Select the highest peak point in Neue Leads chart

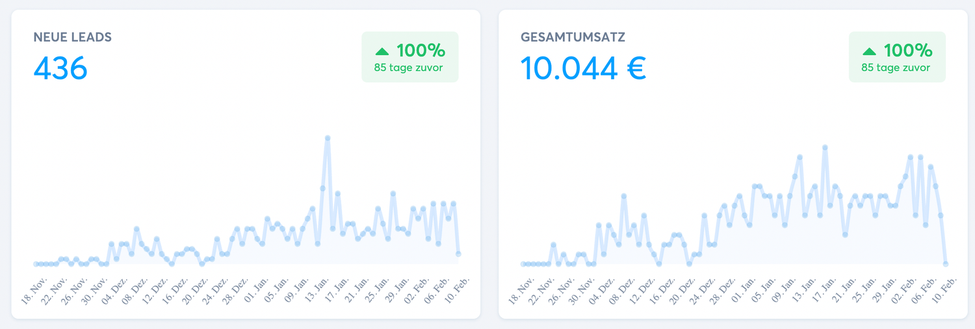328,138
